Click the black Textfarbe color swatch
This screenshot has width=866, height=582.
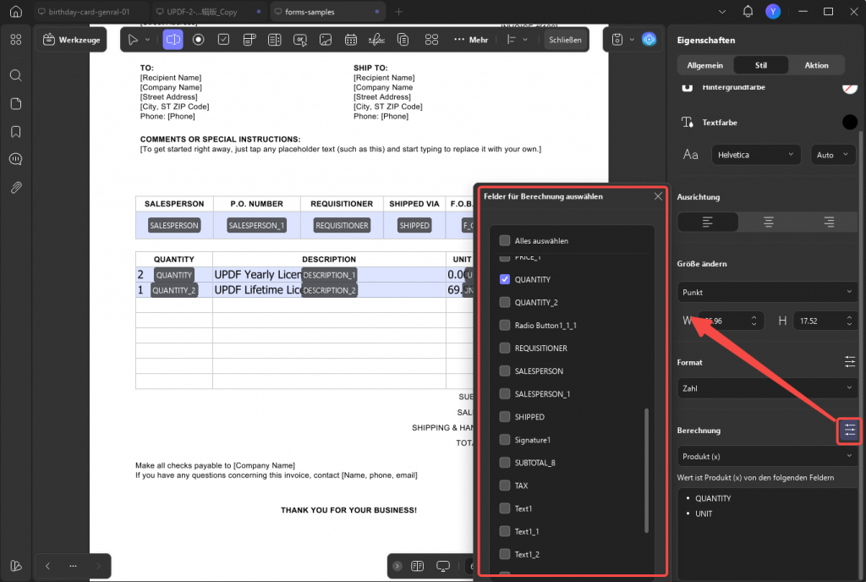pos(849,122)
